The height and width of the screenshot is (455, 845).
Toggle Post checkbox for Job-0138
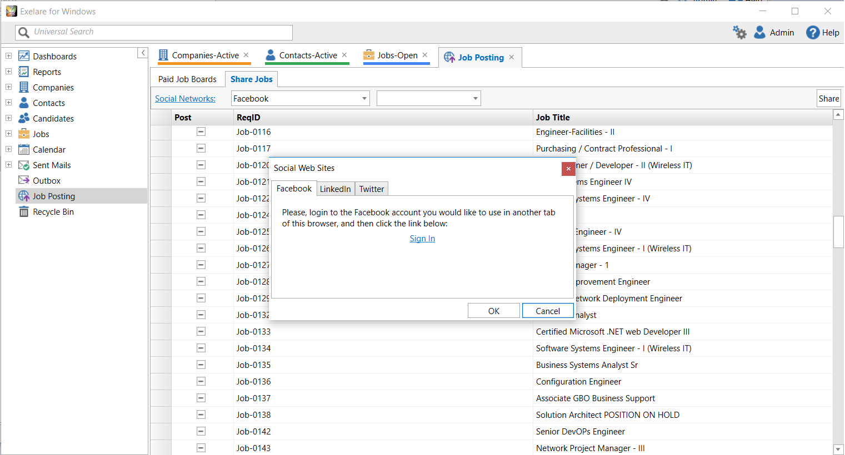pos(201,414)
